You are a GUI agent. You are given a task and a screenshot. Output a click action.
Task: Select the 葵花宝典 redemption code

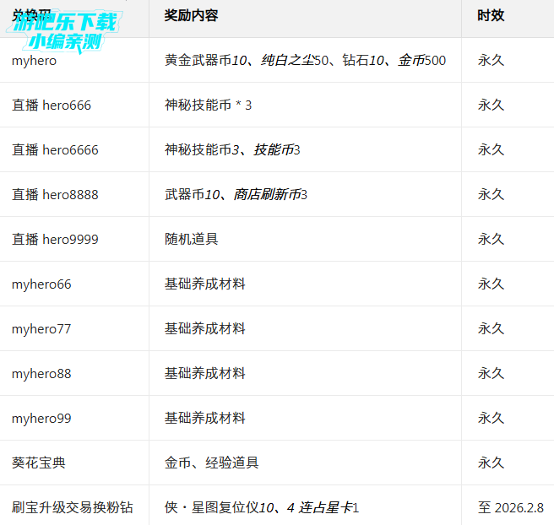[x=39, y=463]
